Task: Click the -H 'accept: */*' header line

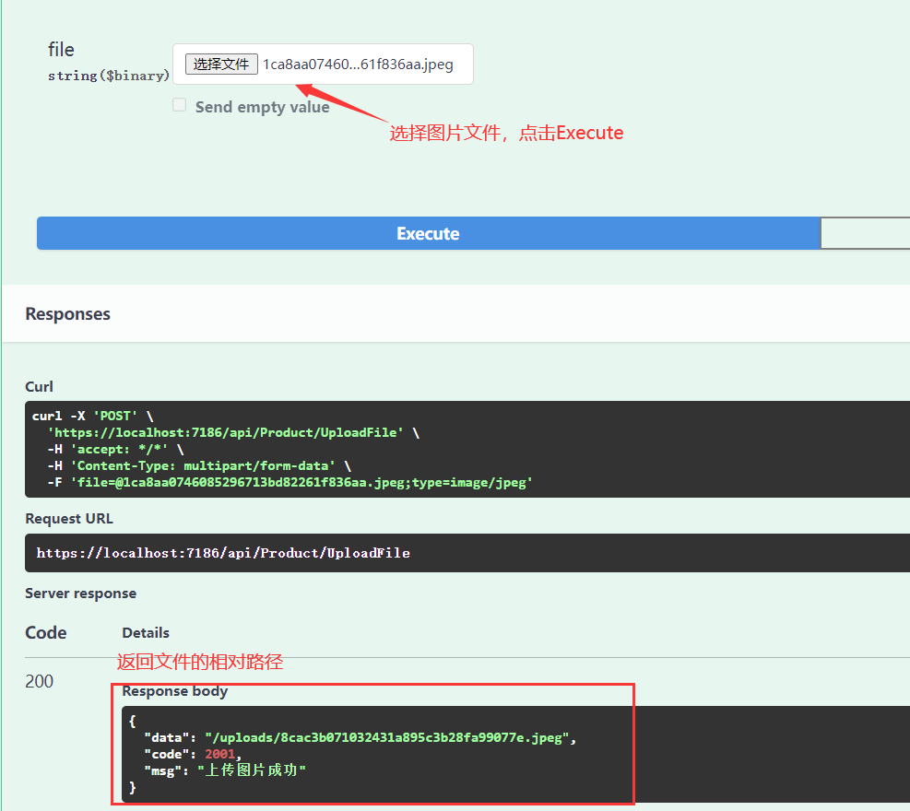Action: pos(115,450)
